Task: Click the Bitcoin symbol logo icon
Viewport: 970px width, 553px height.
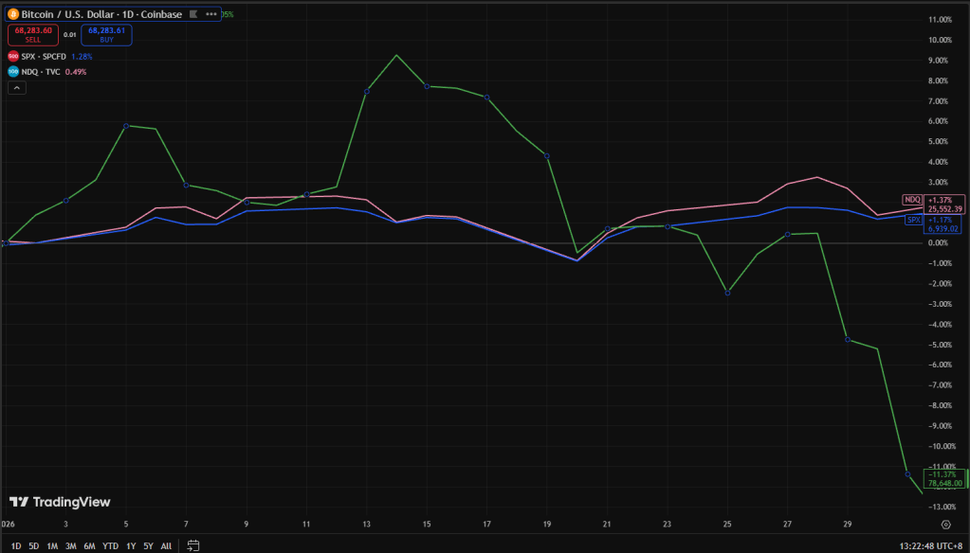Action: tap(12, 14)
